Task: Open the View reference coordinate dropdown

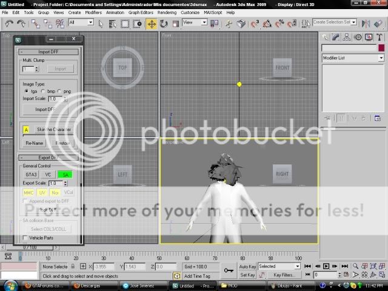Action: [195, 22]
